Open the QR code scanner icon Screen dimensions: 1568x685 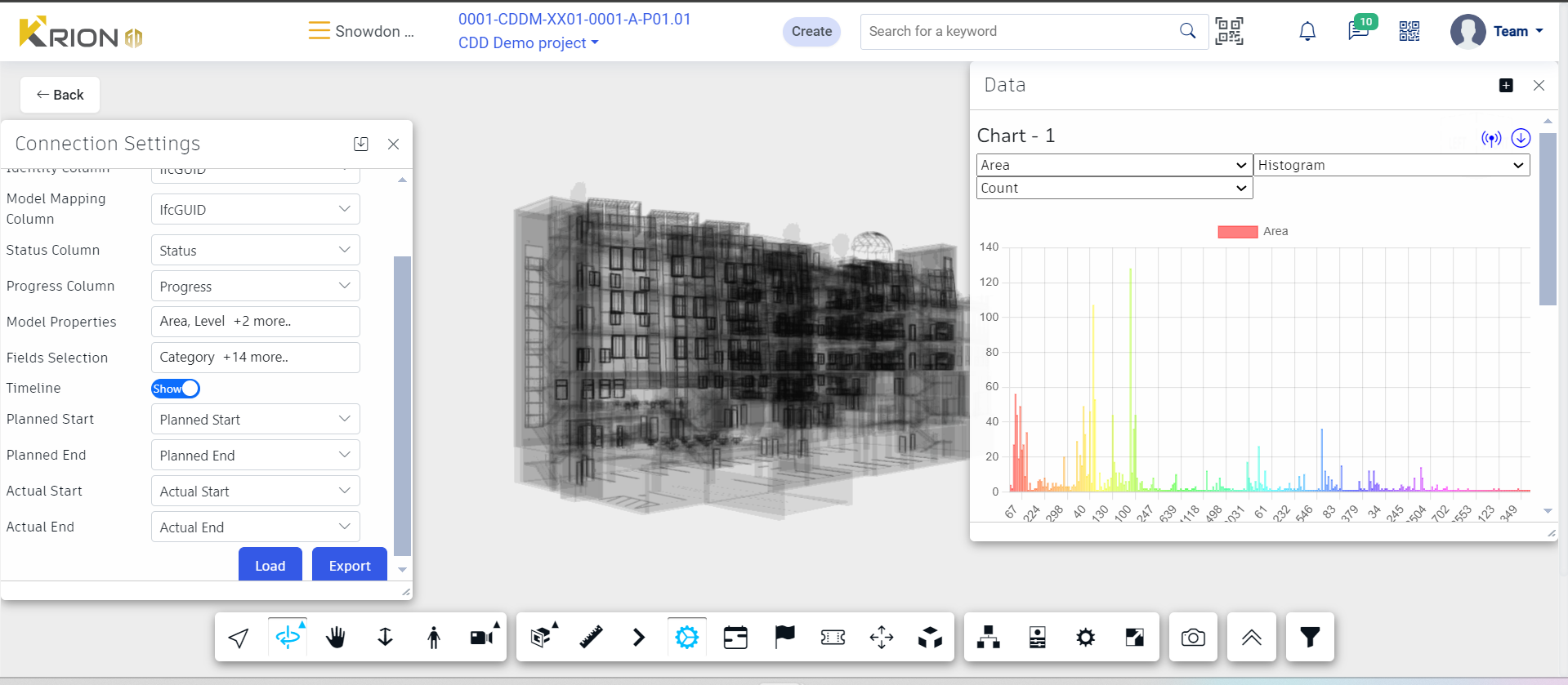click(1229, 32)
